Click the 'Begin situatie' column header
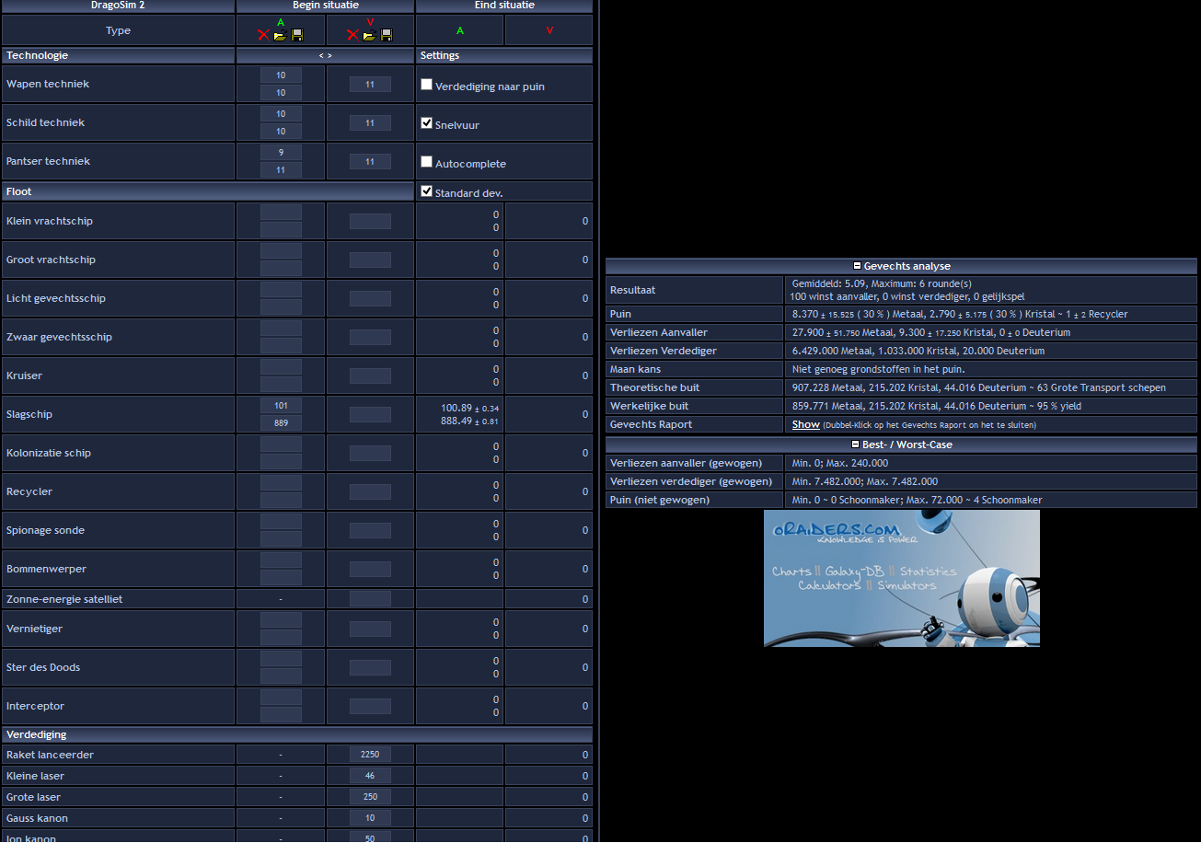Viewport: 1201px width, 843px height. (x=326, y=6)
